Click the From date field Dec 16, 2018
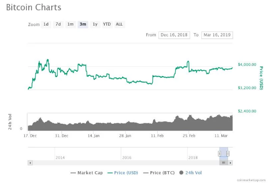Viewport: 273px width, 186px height. coord(174,35)
